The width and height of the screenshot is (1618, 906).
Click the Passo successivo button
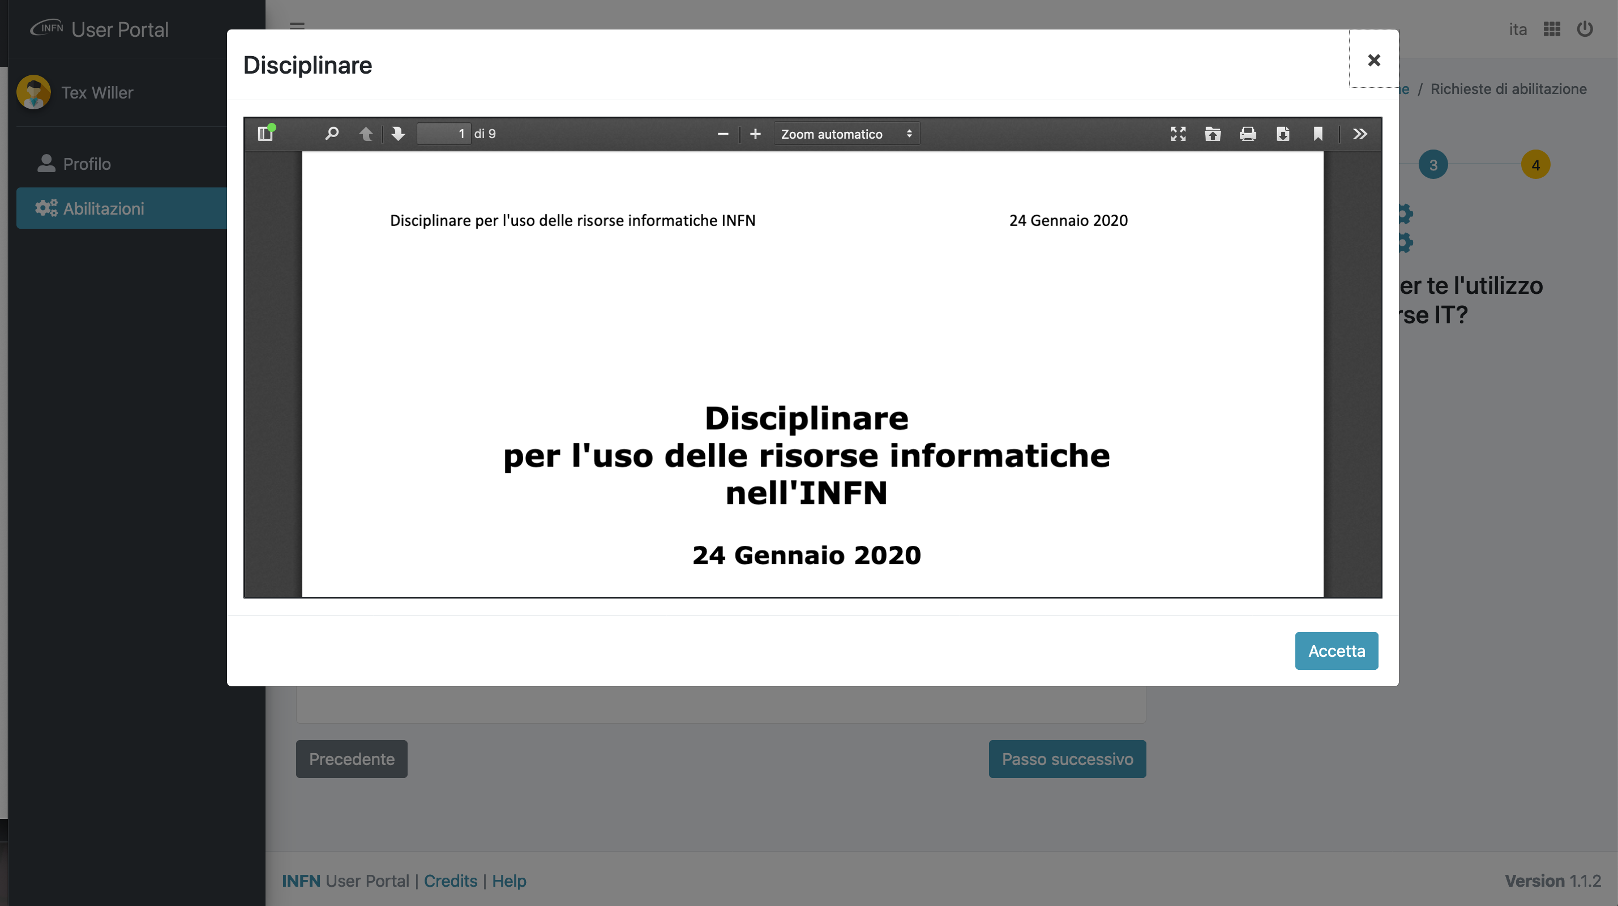[x=1067, y=759]
